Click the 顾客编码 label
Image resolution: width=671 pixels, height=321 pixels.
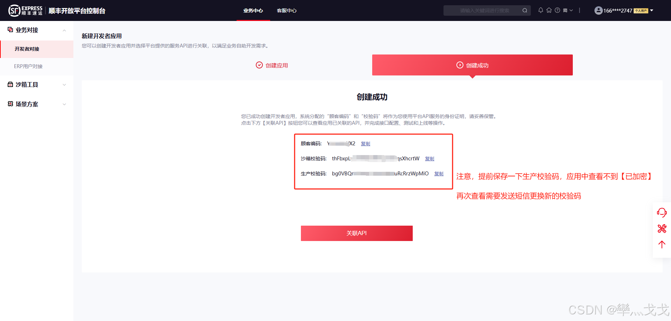click(311, 144)
